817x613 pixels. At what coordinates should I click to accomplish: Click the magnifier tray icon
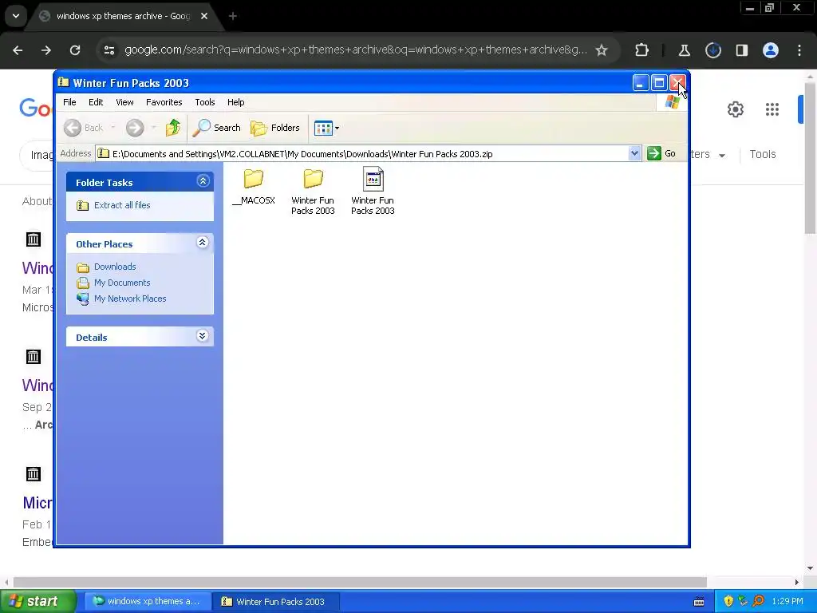coord(758,601)
